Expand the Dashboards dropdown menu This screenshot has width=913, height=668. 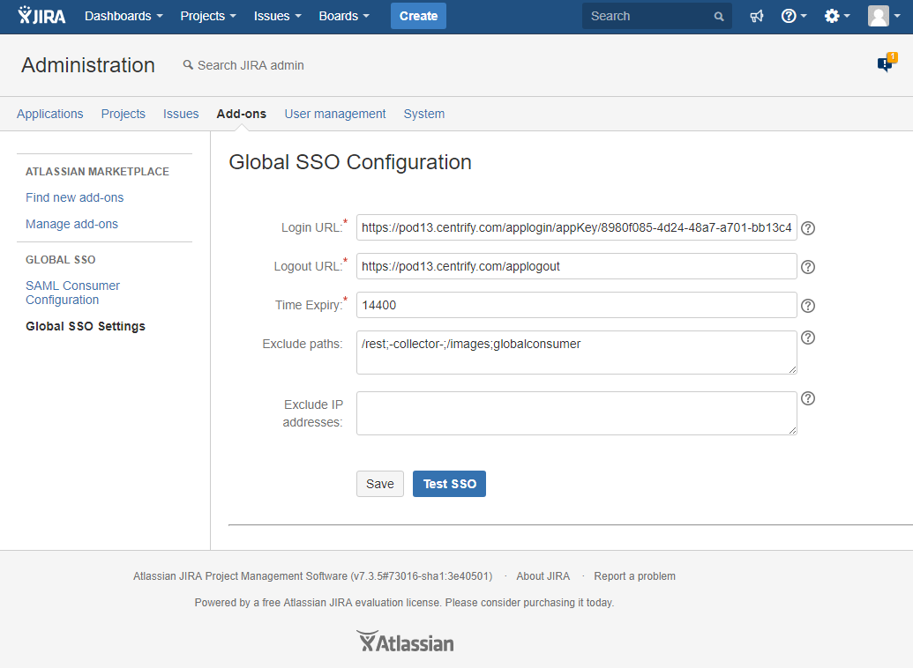123,16
